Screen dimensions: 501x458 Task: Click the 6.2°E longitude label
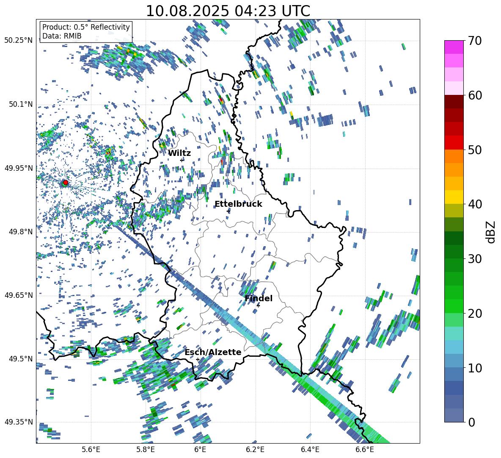tap(255, 450)
